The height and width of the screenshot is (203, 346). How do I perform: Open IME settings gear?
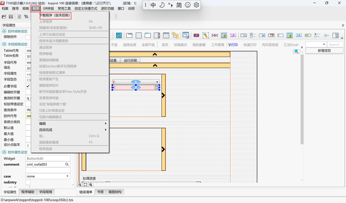tap(196, 5)
